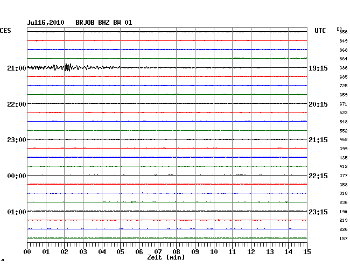350x266 pixels.
Task: Click the 21:00 local time label
Action: click(x=17, y=68)
